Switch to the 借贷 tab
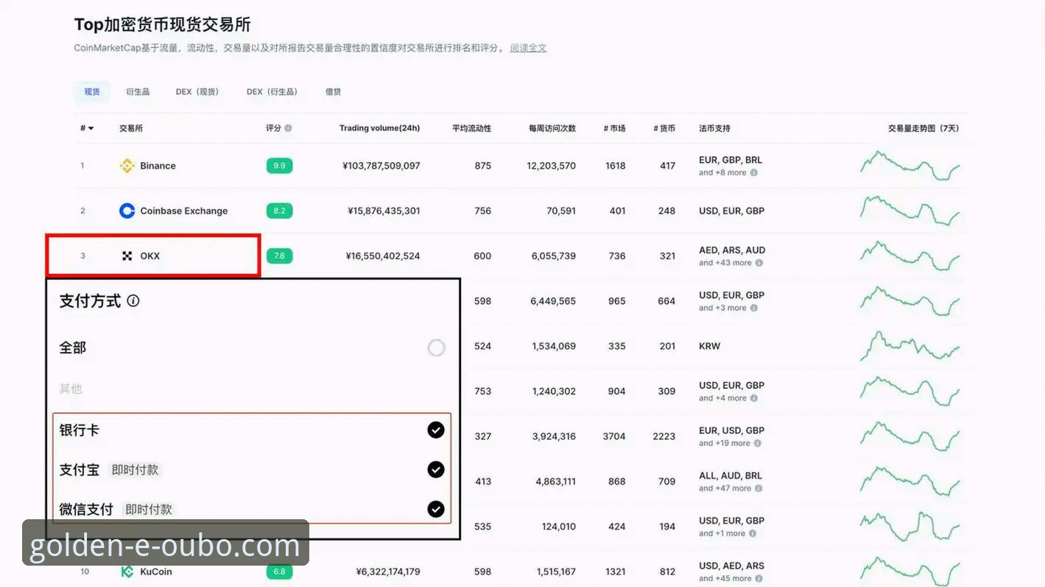Viewport: 1045px width, 587px height. (333, 92)
